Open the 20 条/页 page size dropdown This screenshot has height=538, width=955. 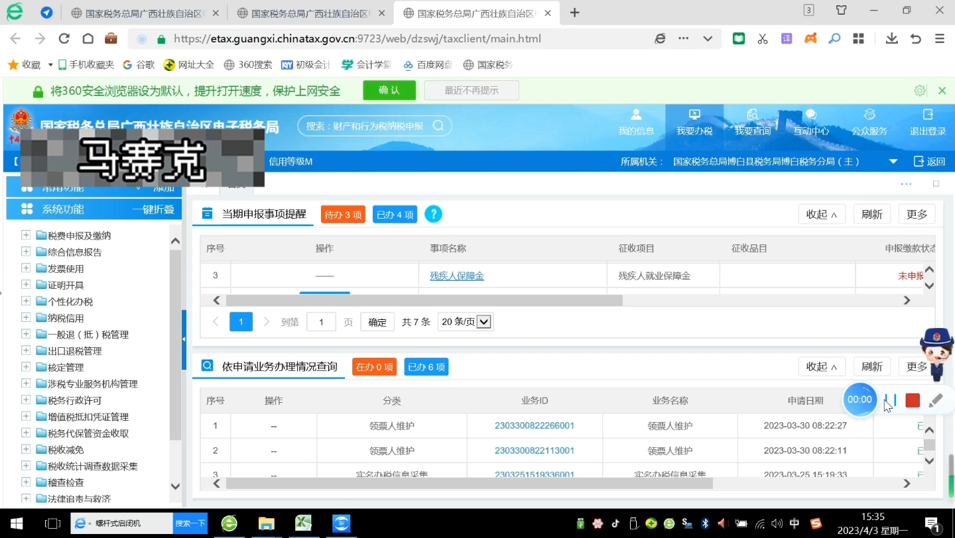click(465, 321)
